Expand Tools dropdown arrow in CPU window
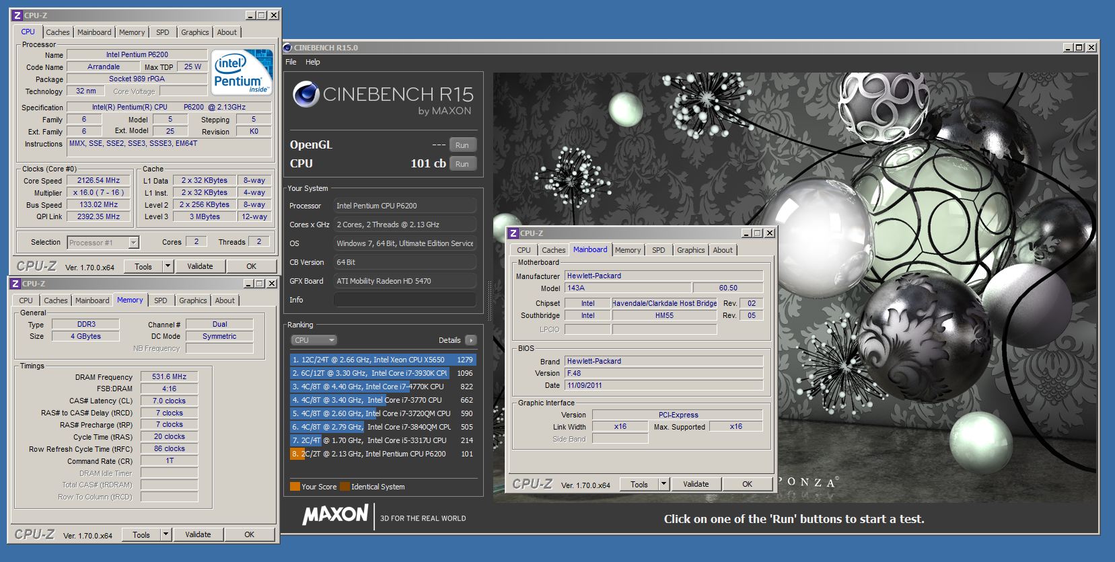 (x=168, y=266)
